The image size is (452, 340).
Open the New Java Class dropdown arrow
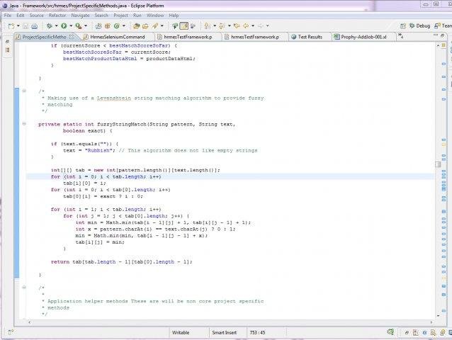click(124, 26)
